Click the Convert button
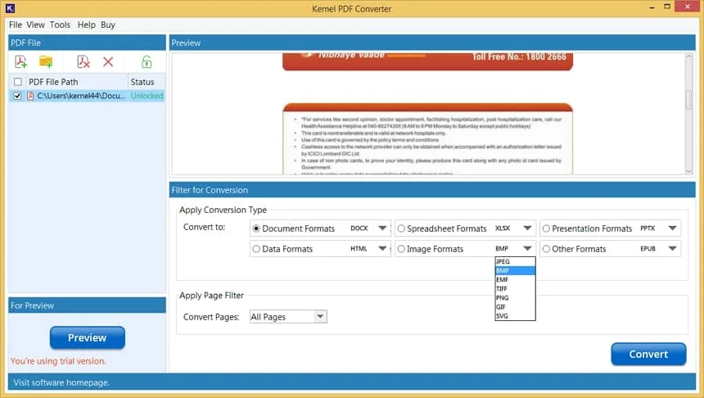This screenshot has height=398, width=704. pos(648,354)
